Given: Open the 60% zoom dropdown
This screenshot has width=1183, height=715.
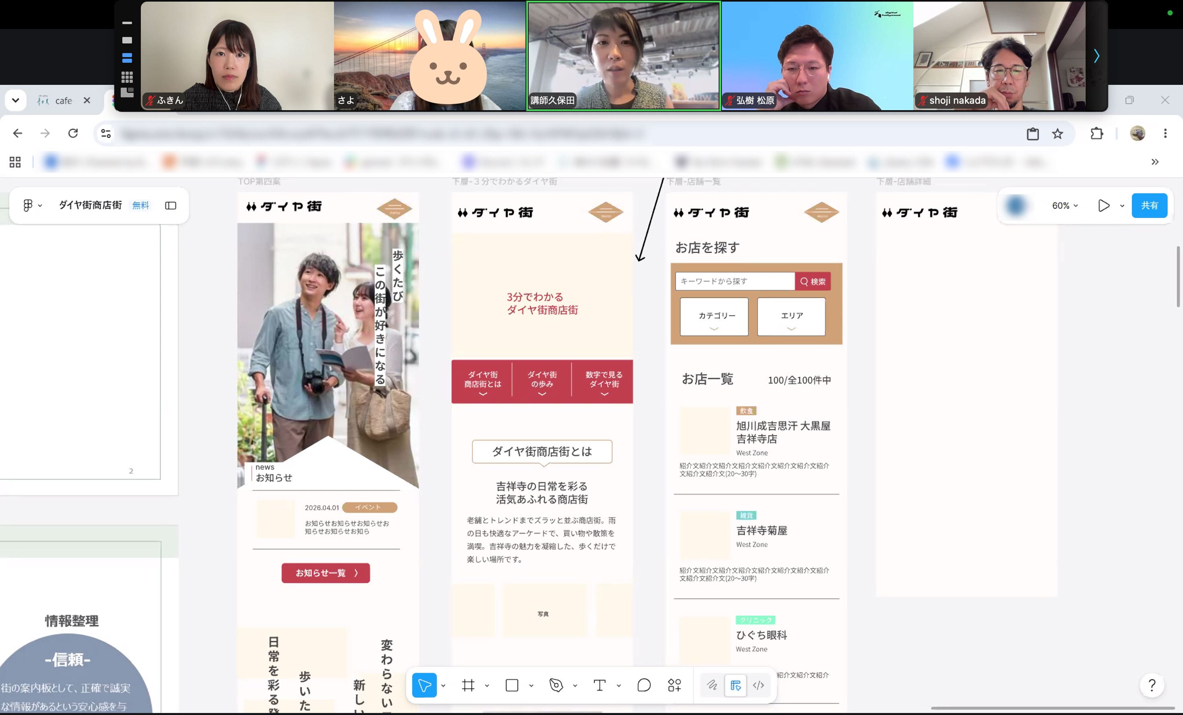Looking at the screenshot, I should [x=1065, y=205].
